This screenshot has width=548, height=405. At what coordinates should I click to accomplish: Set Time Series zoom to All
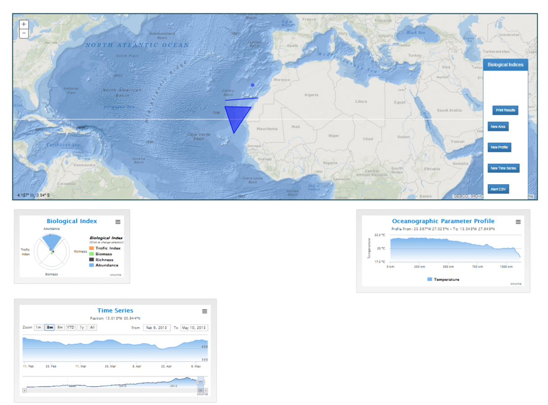tap(92, 328)
